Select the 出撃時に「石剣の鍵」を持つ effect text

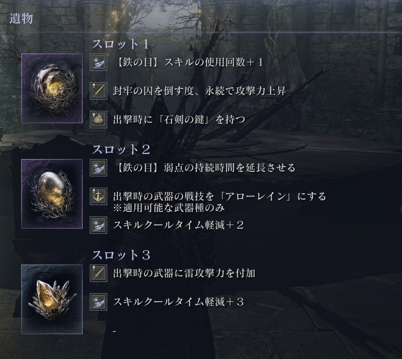pyautogui.click(x=179, y=120)
